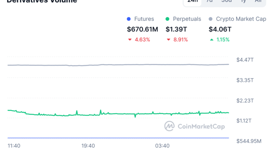Click the gray Crypto Market Cap dot
Image resolution: width=271 pixels, height=155 pixels.
210,19
